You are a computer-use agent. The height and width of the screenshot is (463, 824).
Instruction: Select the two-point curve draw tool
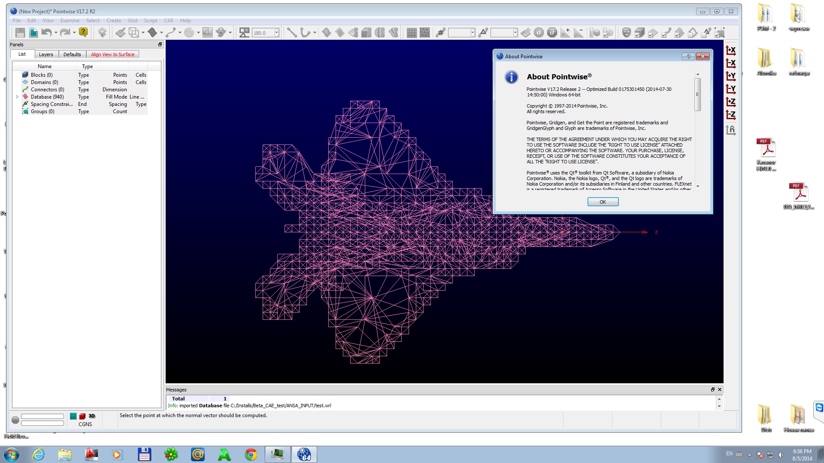click(x=292, y=33)
